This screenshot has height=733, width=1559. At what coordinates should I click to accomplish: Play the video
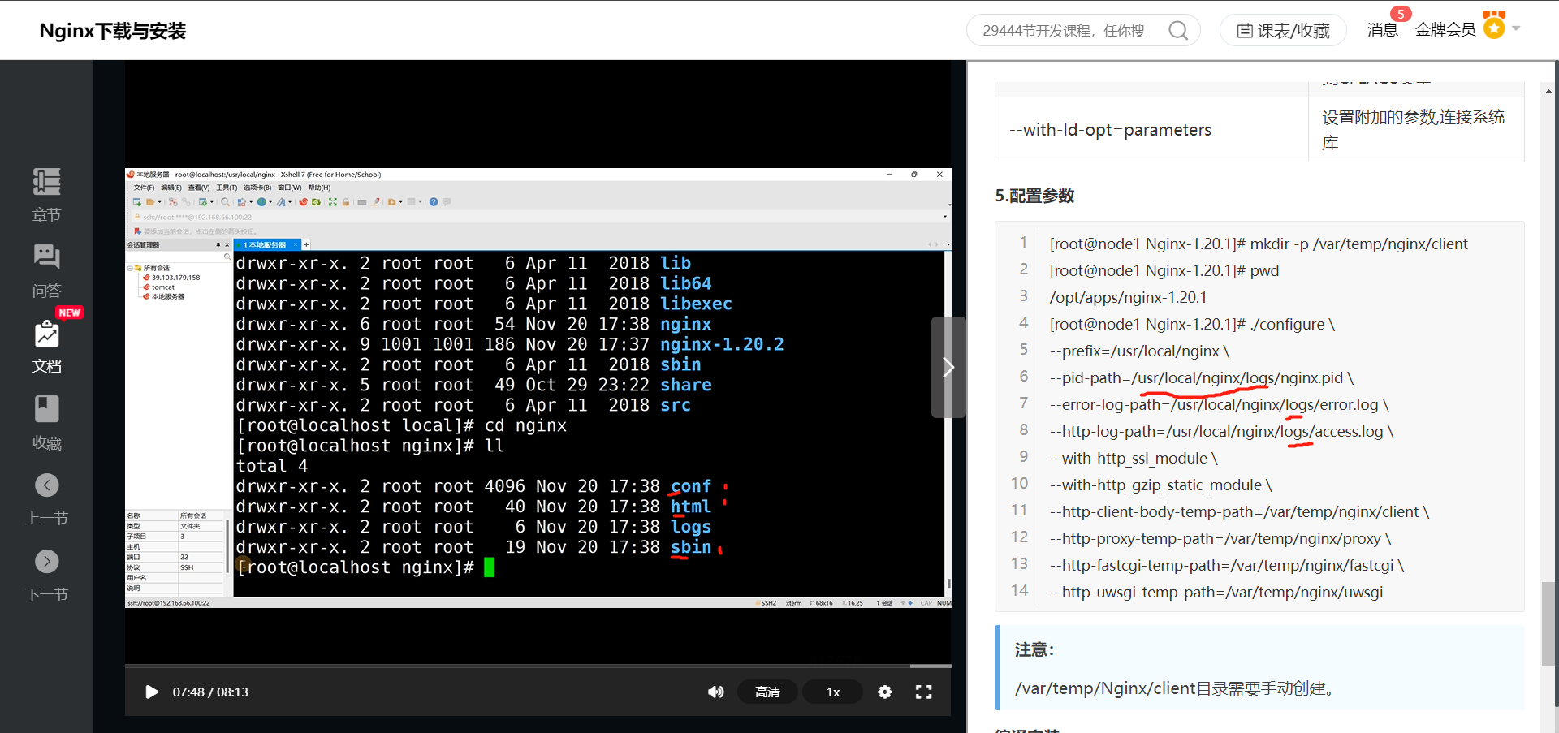pos(151,692)
